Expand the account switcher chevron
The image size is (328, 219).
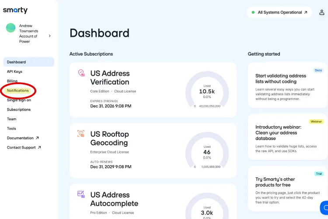click(49, 36)
